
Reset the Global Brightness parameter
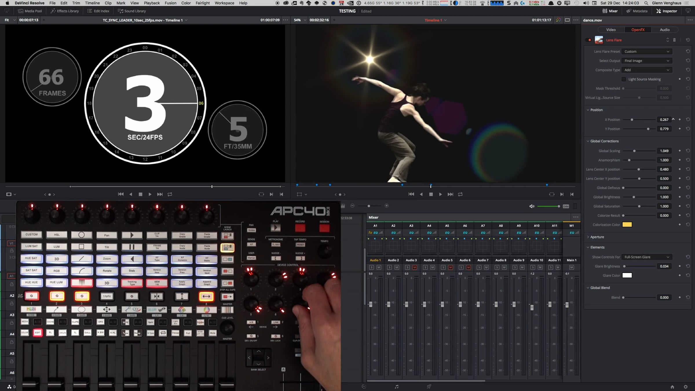click(688, 197)
